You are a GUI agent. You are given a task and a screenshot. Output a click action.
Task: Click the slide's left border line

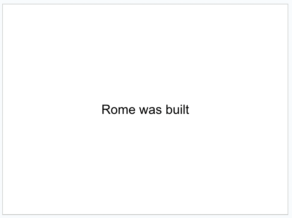coord(3,109)
